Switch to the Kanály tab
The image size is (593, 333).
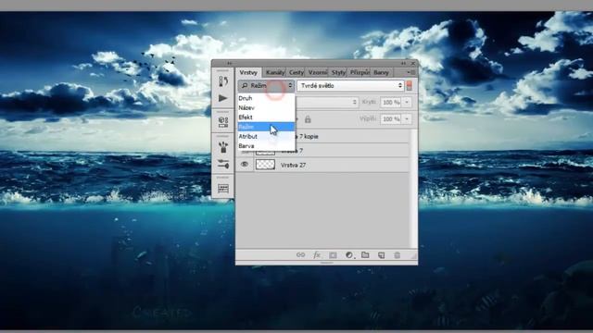[x=275, y=72]
